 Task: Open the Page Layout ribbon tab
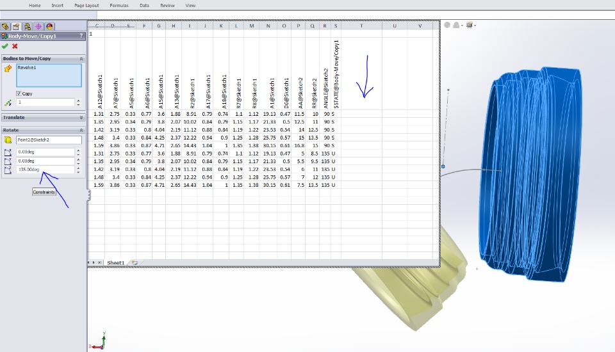86,6
